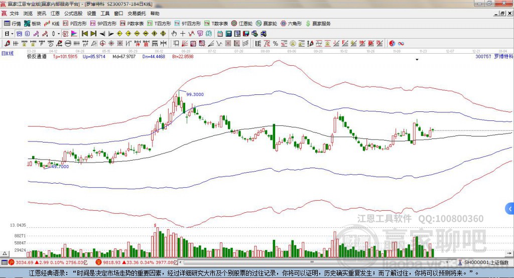Click the save floppy disk icon
Image resolution: width=514 pixels, height=278 pixels.
[x=246, y=34]
